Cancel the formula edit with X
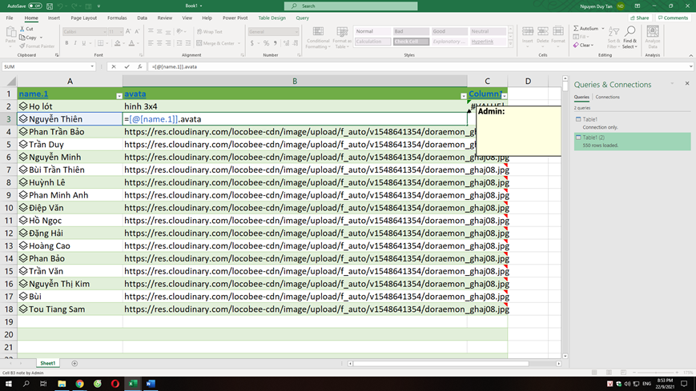This screenshot has height=391, width=696. (x=114, y=66)
